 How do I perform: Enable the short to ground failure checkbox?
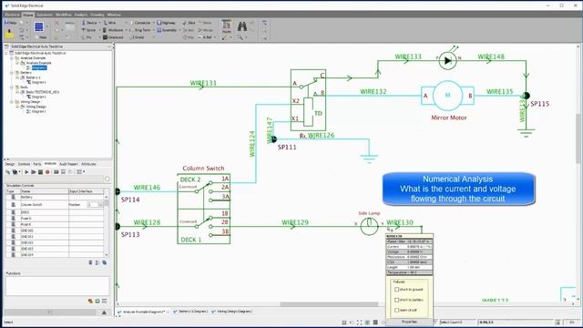coord(397,289)
